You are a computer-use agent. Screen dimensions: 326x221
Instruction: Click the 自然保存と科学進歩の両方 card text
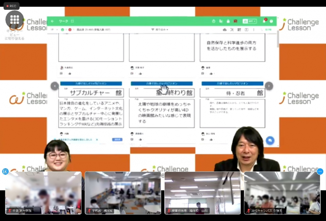tap(232, 46)
